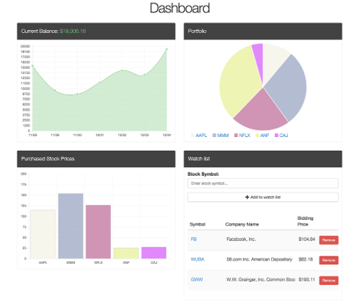Click the $104.64 bidding price

click(x=307, y=240)
